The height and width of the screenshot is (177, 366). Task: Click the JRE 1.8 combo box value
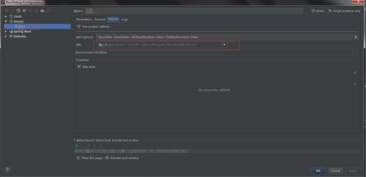coord(159,44)
